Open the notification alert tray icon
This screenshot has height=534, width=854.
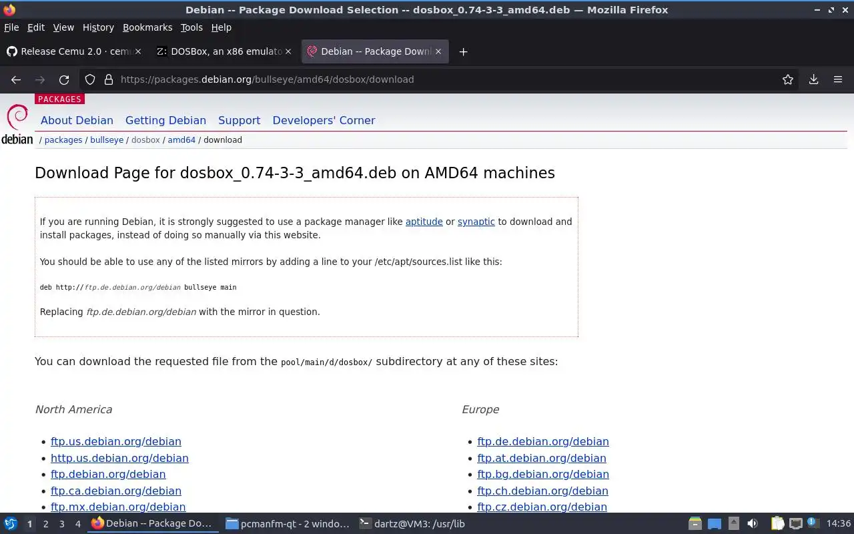click(x=813, y=523)
